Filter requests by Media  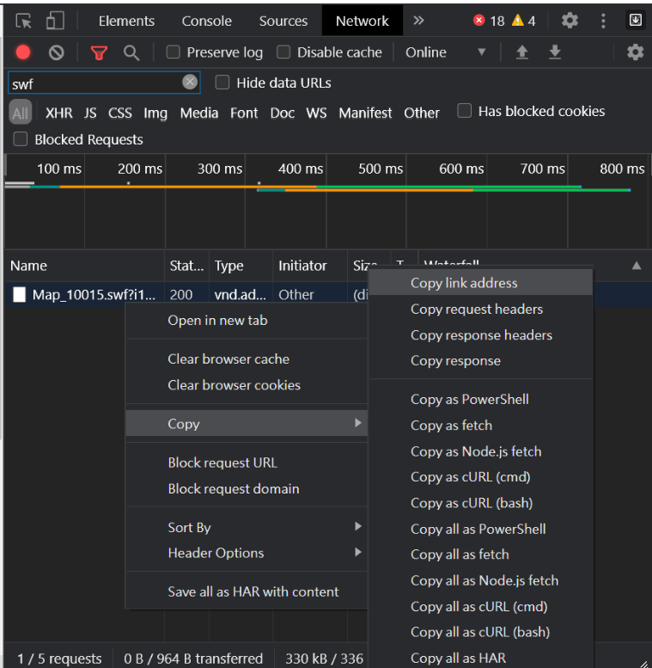tap(198, 113)
